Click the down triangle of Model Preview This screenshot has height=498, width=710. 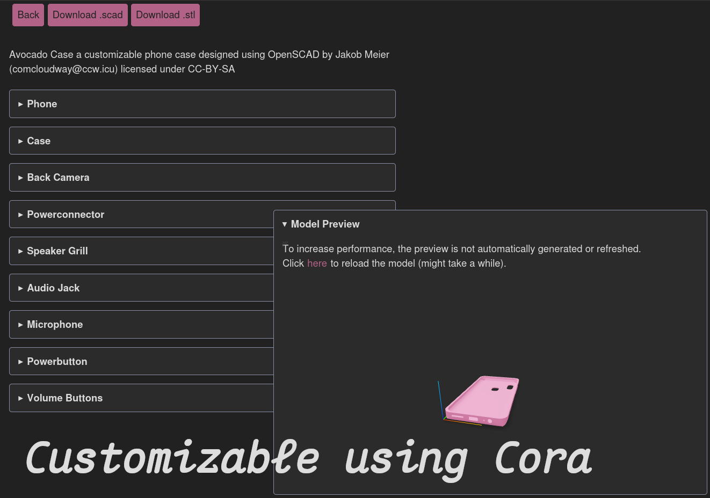pyautogui.click(x=285, y=224)
